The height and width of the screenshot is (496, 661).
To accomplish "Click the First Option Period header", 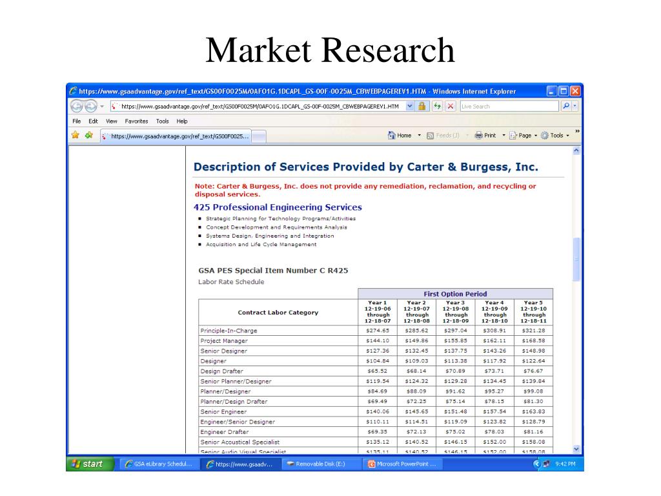I will (x=455, y=294).
